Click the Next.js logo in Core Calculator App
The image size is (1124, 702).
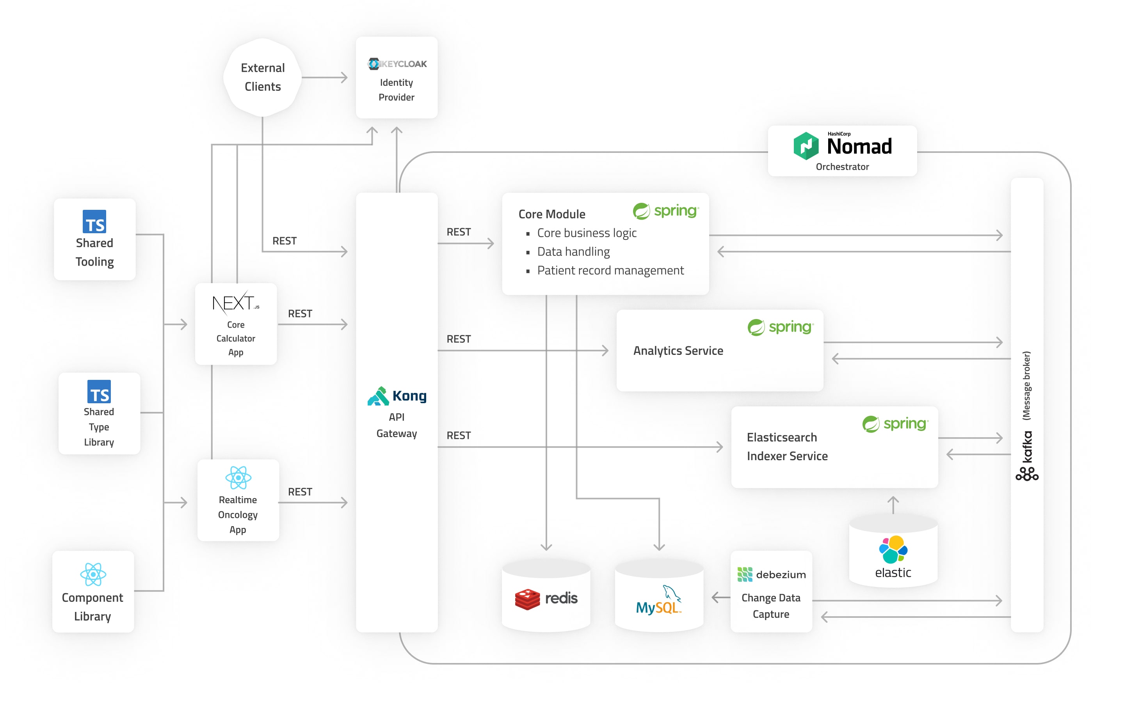236,303
